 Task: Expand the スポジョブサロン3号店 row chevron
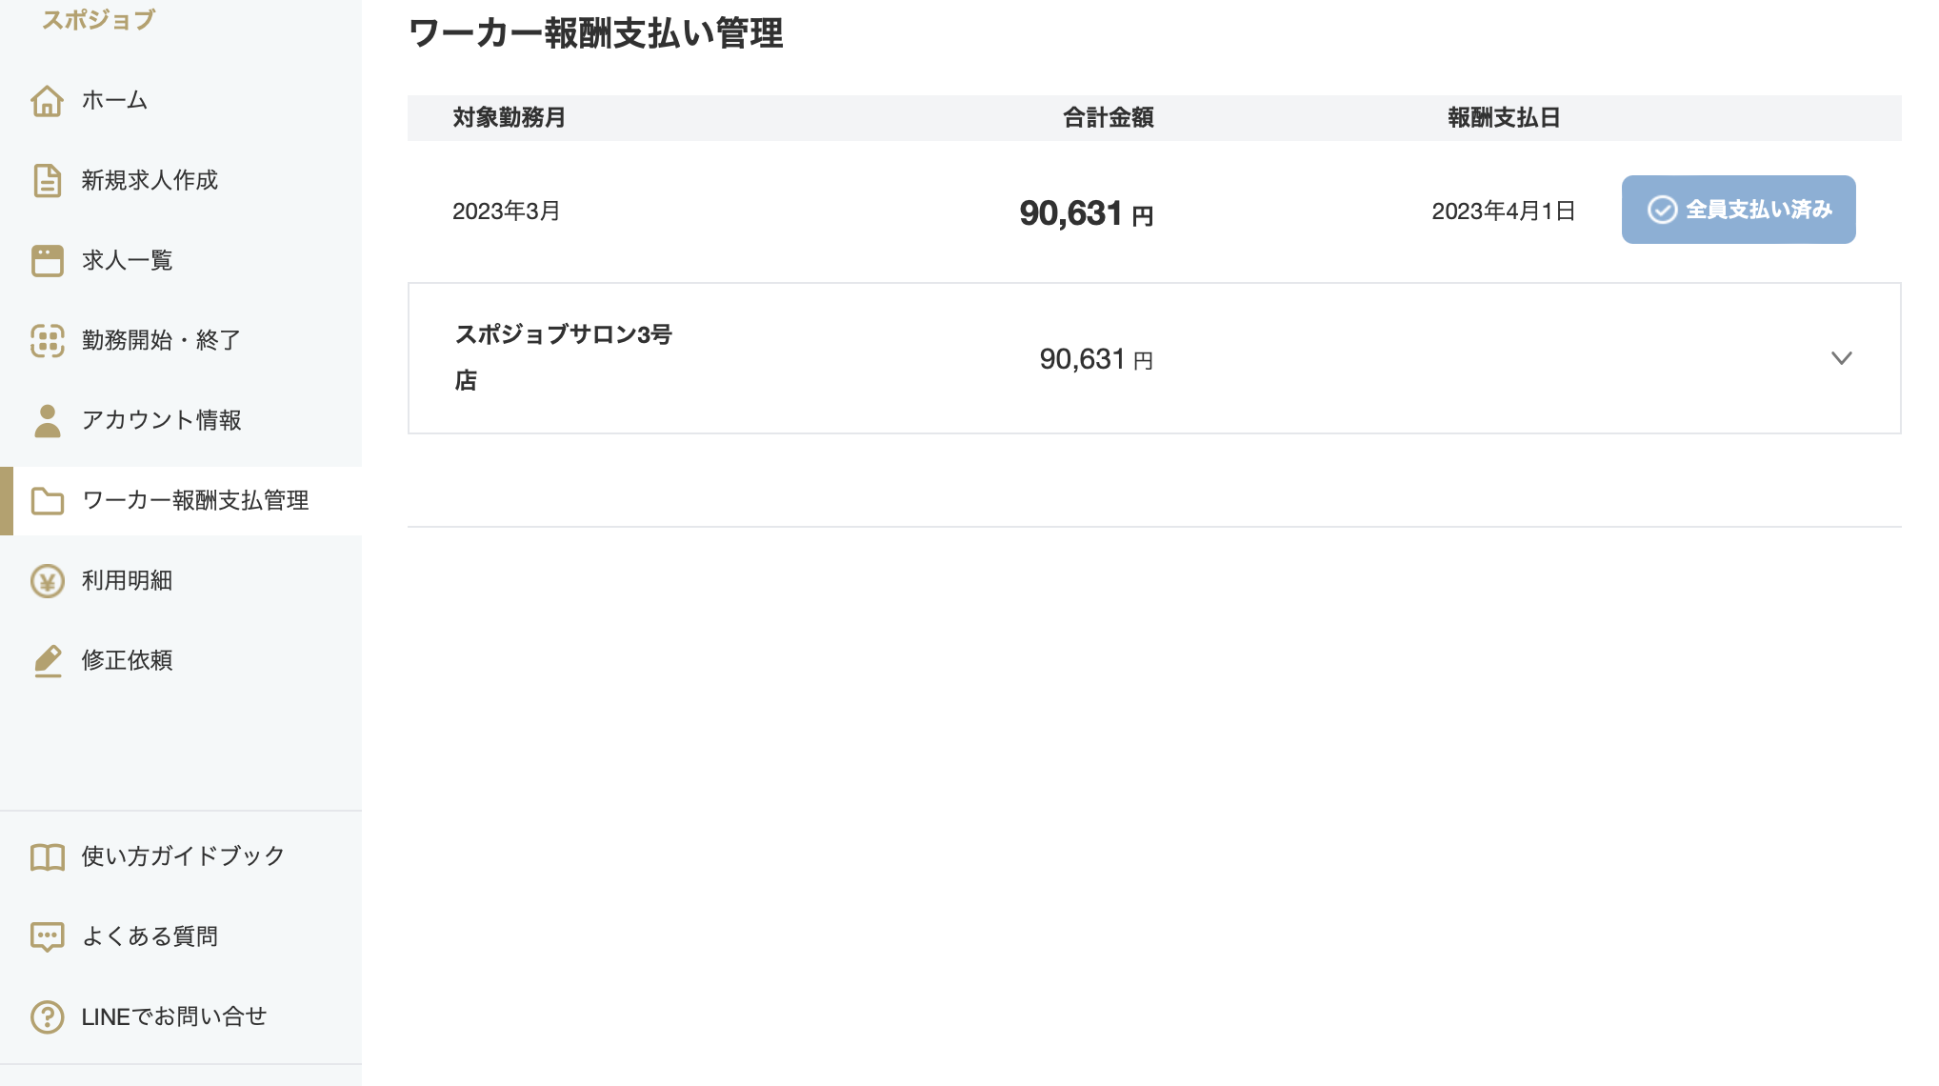point(1841,358)
